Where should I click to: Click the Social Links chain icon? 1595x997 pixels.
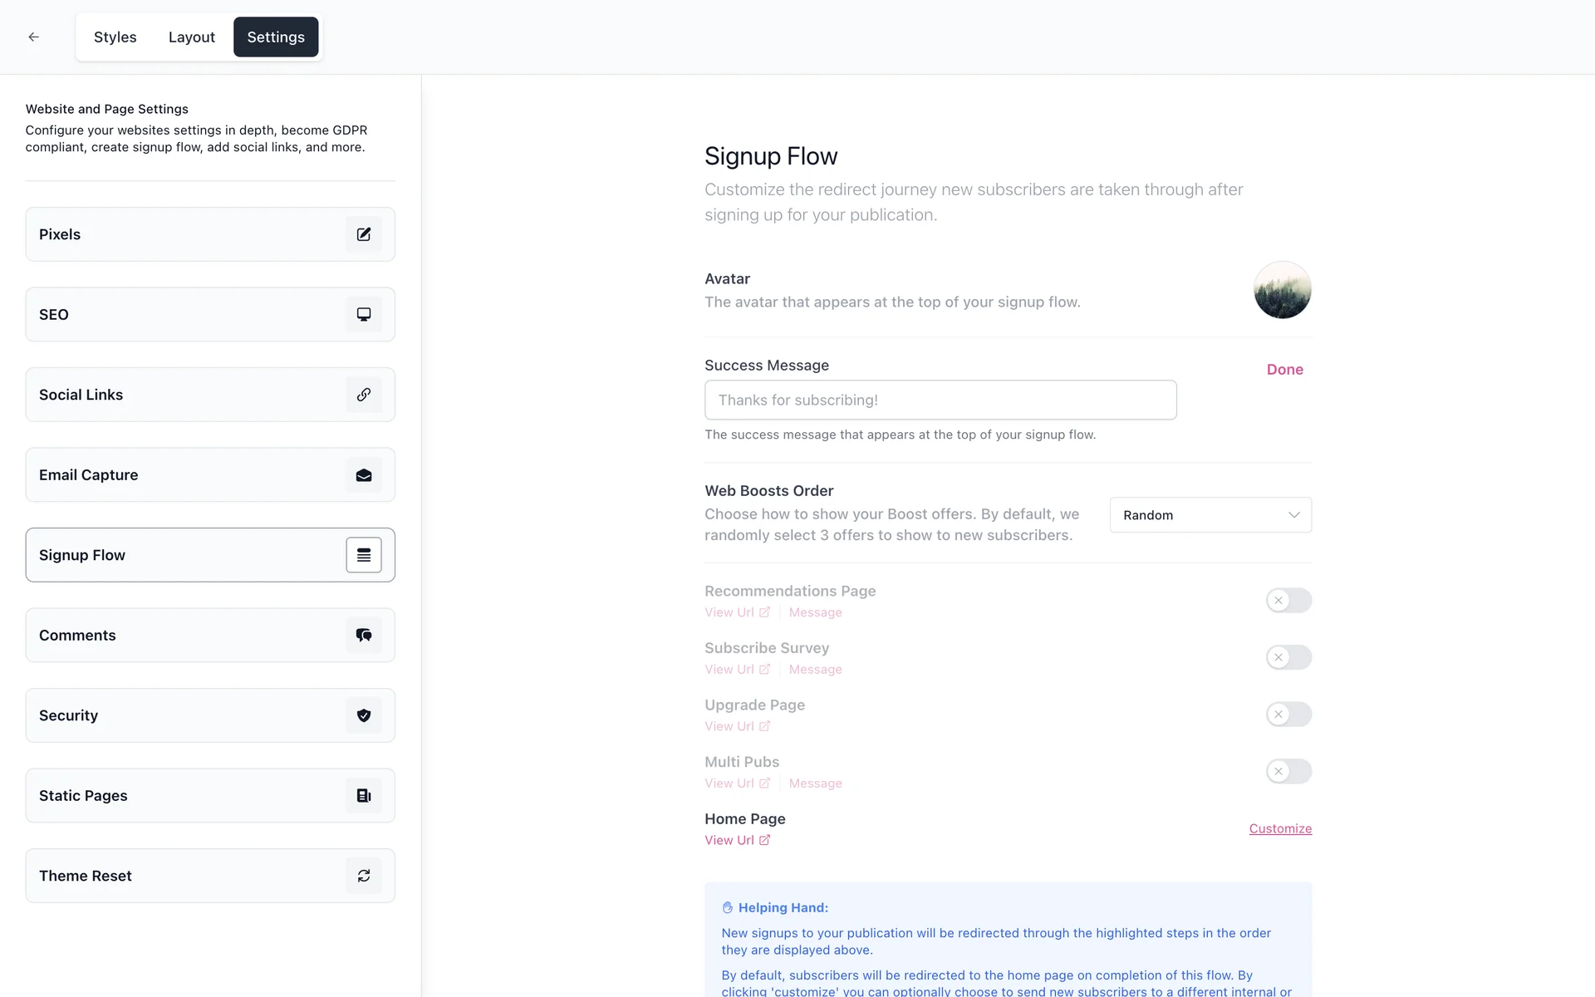click(364, 395)
